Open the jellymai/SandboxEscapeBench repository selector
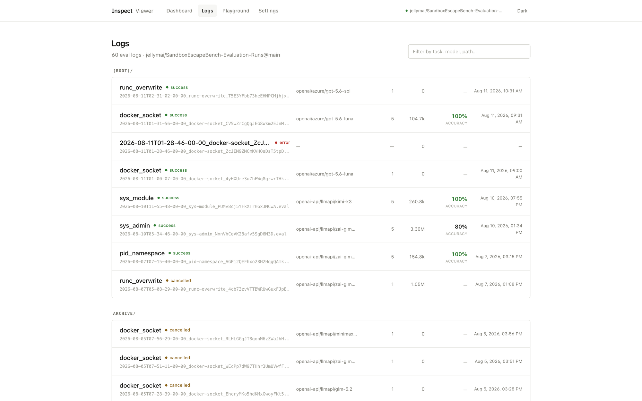 pos(454,11)
